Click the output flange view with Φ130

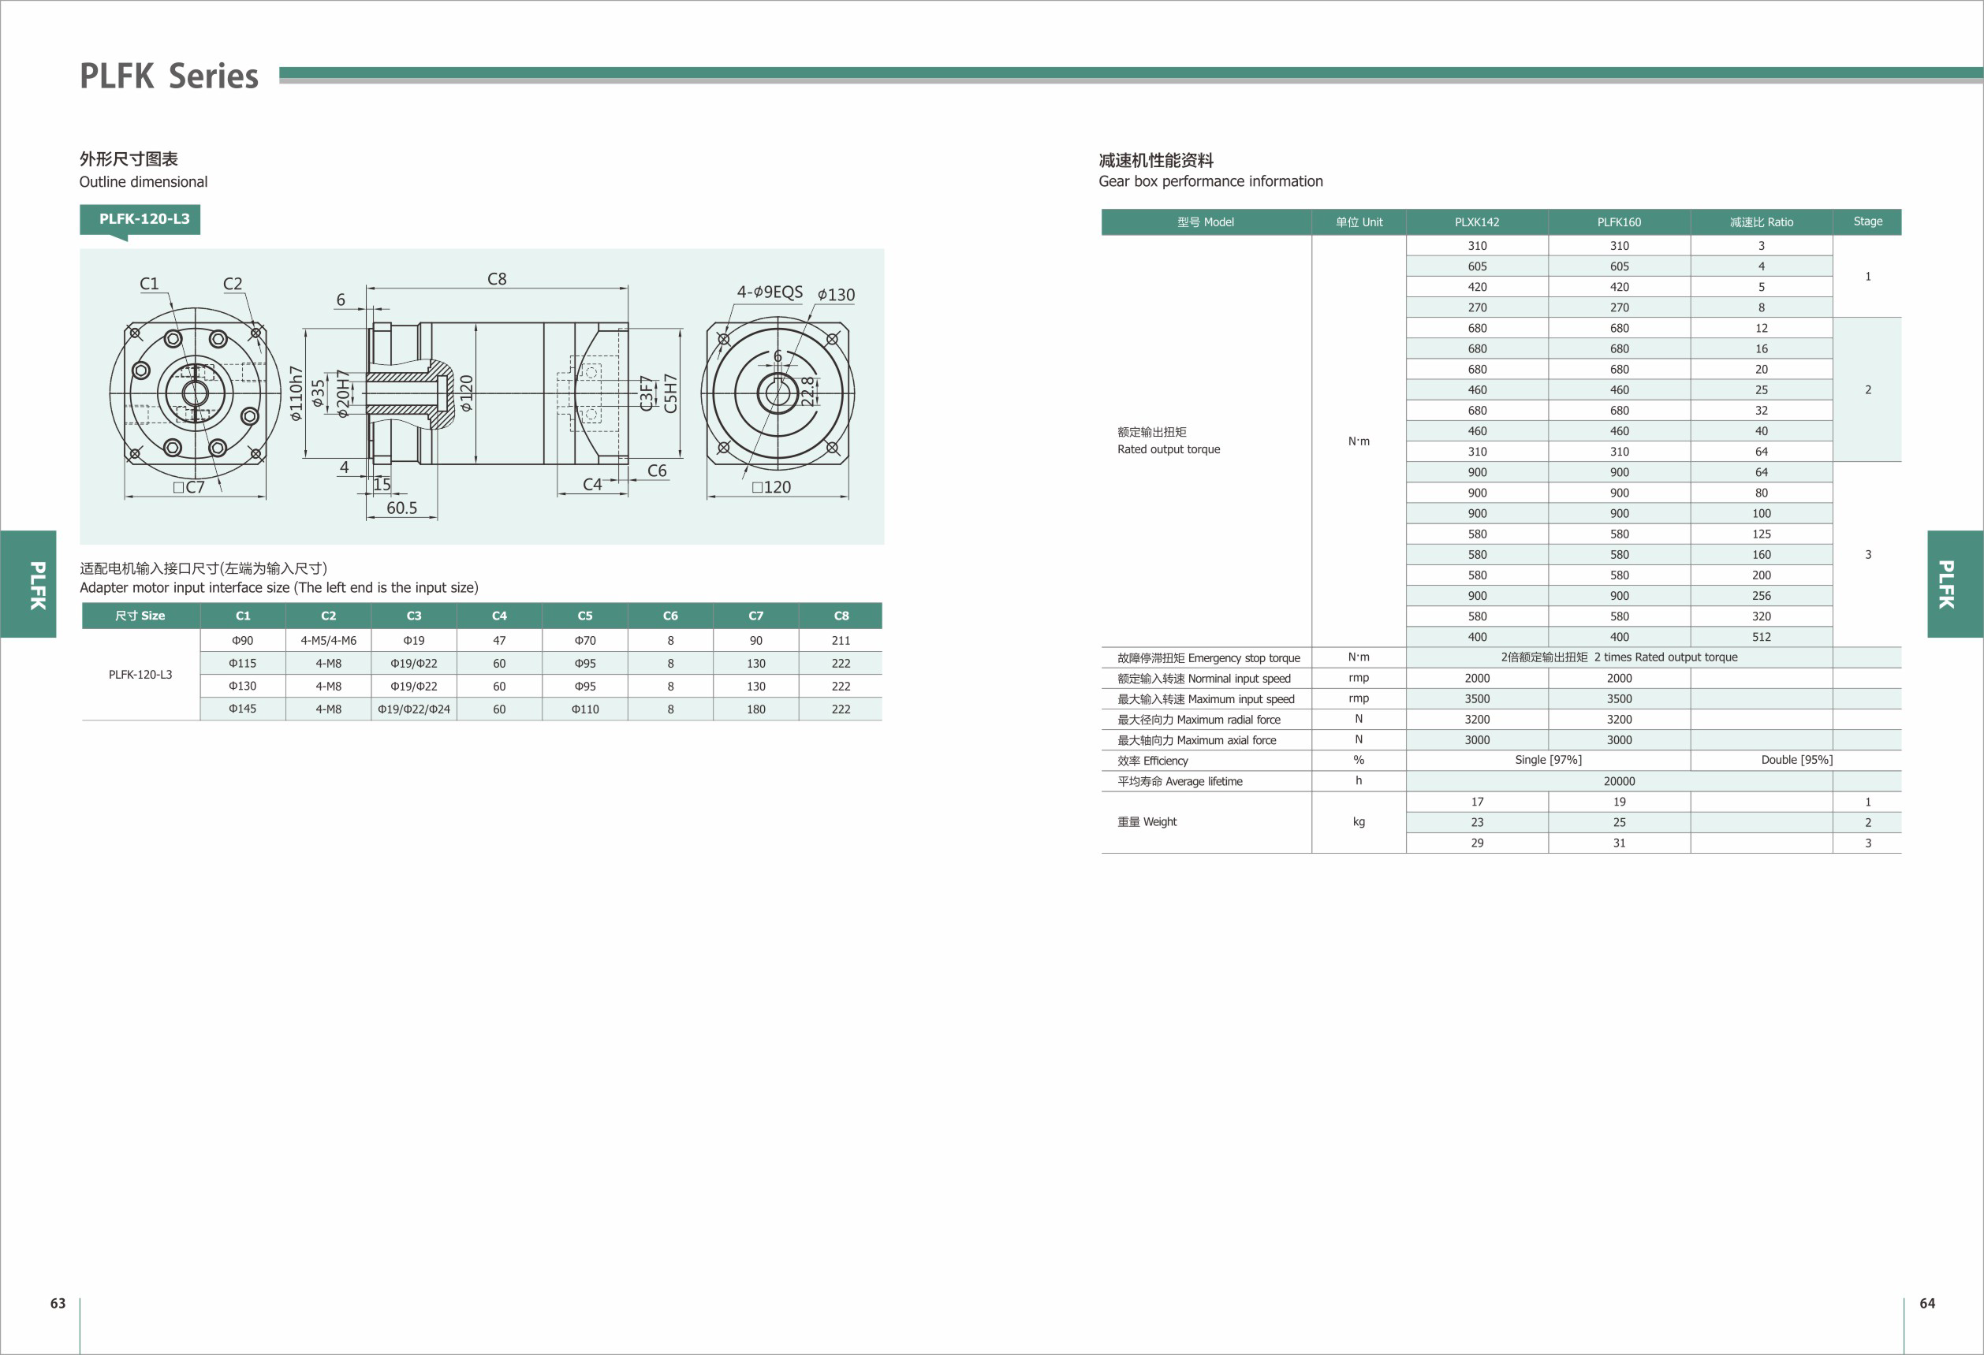point(778,393)
